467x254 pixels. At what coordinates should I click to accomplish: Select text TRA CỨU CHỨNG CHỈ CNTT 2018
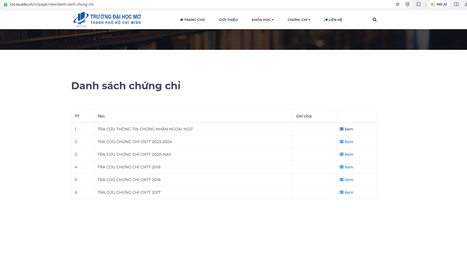point(129,180)
